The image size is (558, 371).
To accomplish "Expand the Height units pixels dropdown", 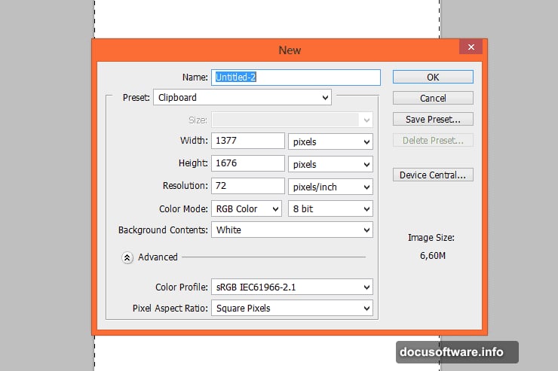I will [330, 164].
